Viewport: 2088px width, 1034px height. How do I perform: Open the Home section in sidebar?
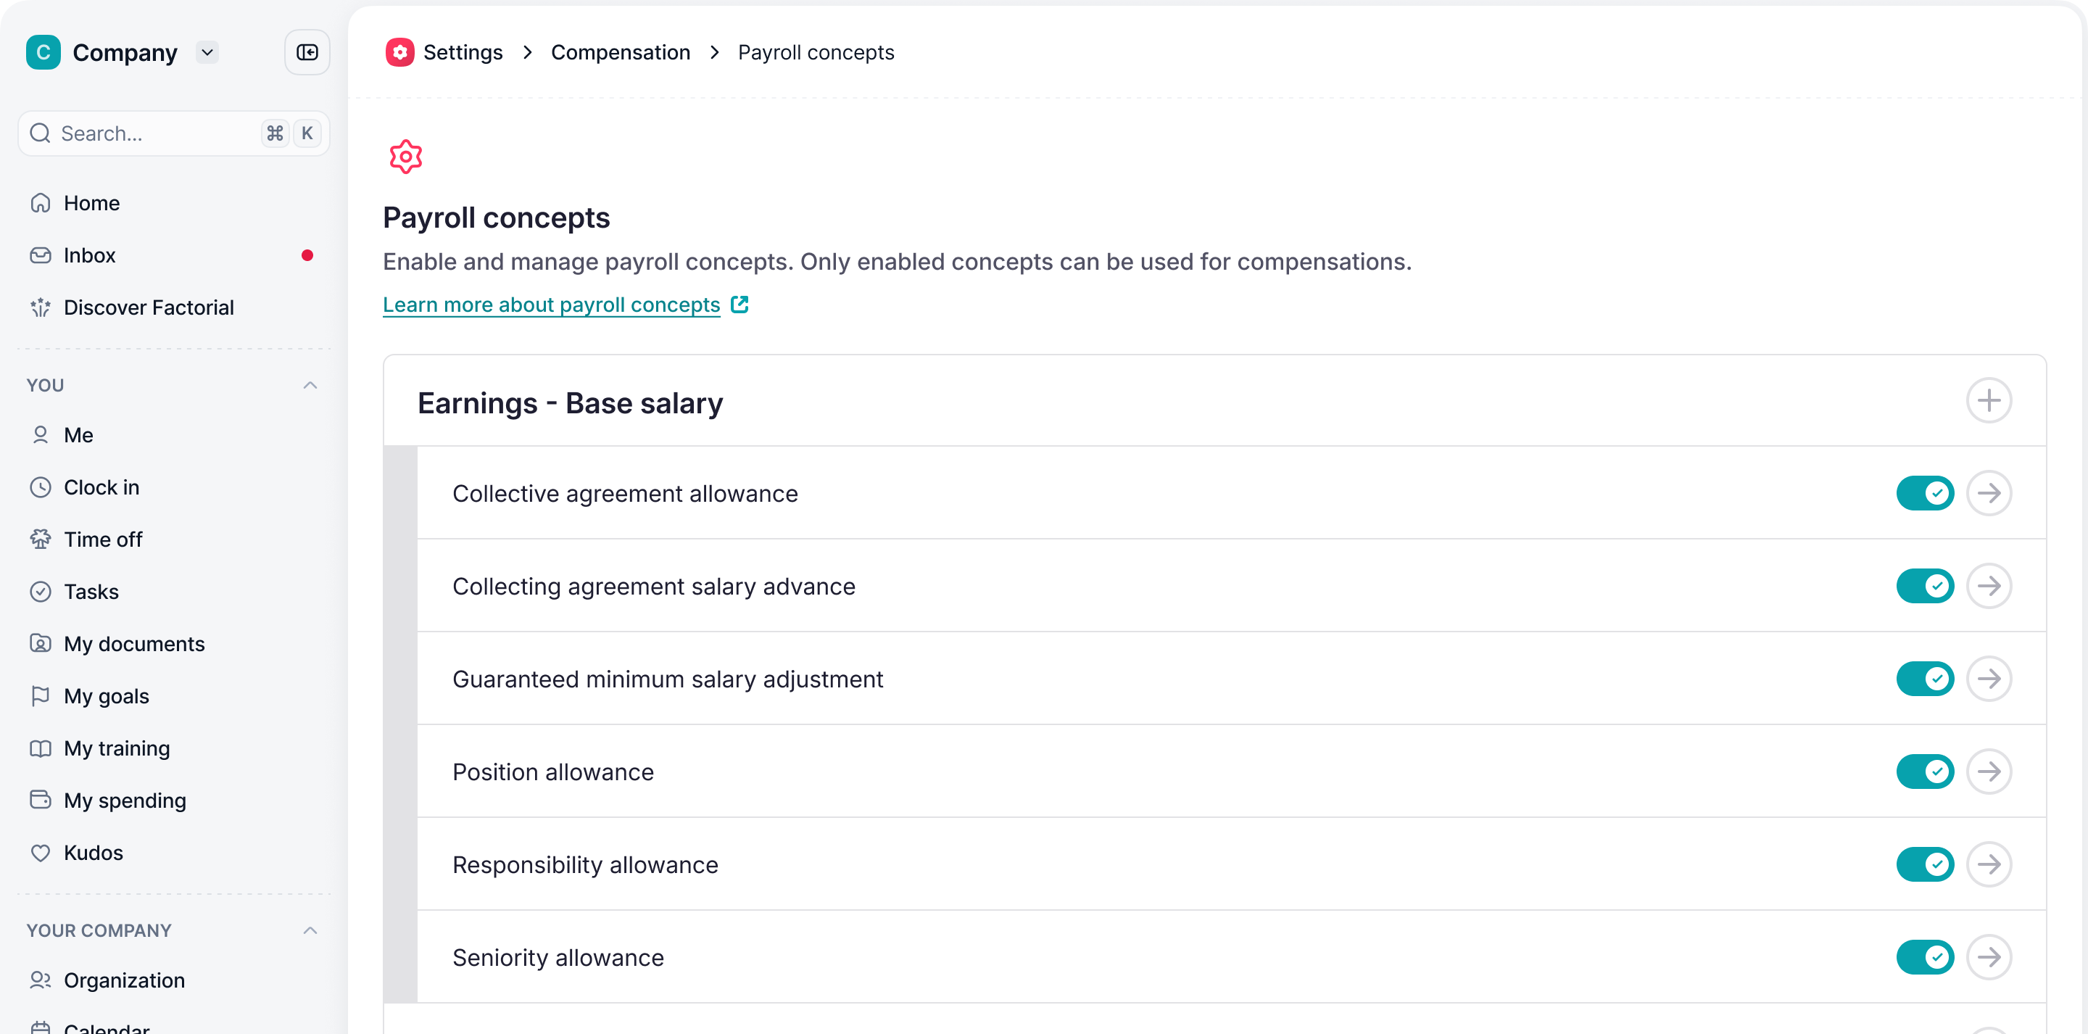[91, 203]
